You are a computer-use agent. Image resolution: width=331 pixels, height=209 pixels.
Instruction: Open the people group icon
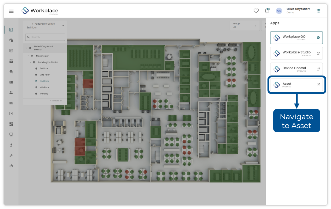pyautogui.click(x=11, y=93)
